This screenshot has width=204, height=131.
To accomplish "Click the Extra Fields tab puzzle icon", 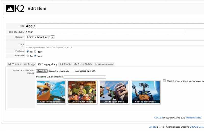I will (x=75, y=64).
